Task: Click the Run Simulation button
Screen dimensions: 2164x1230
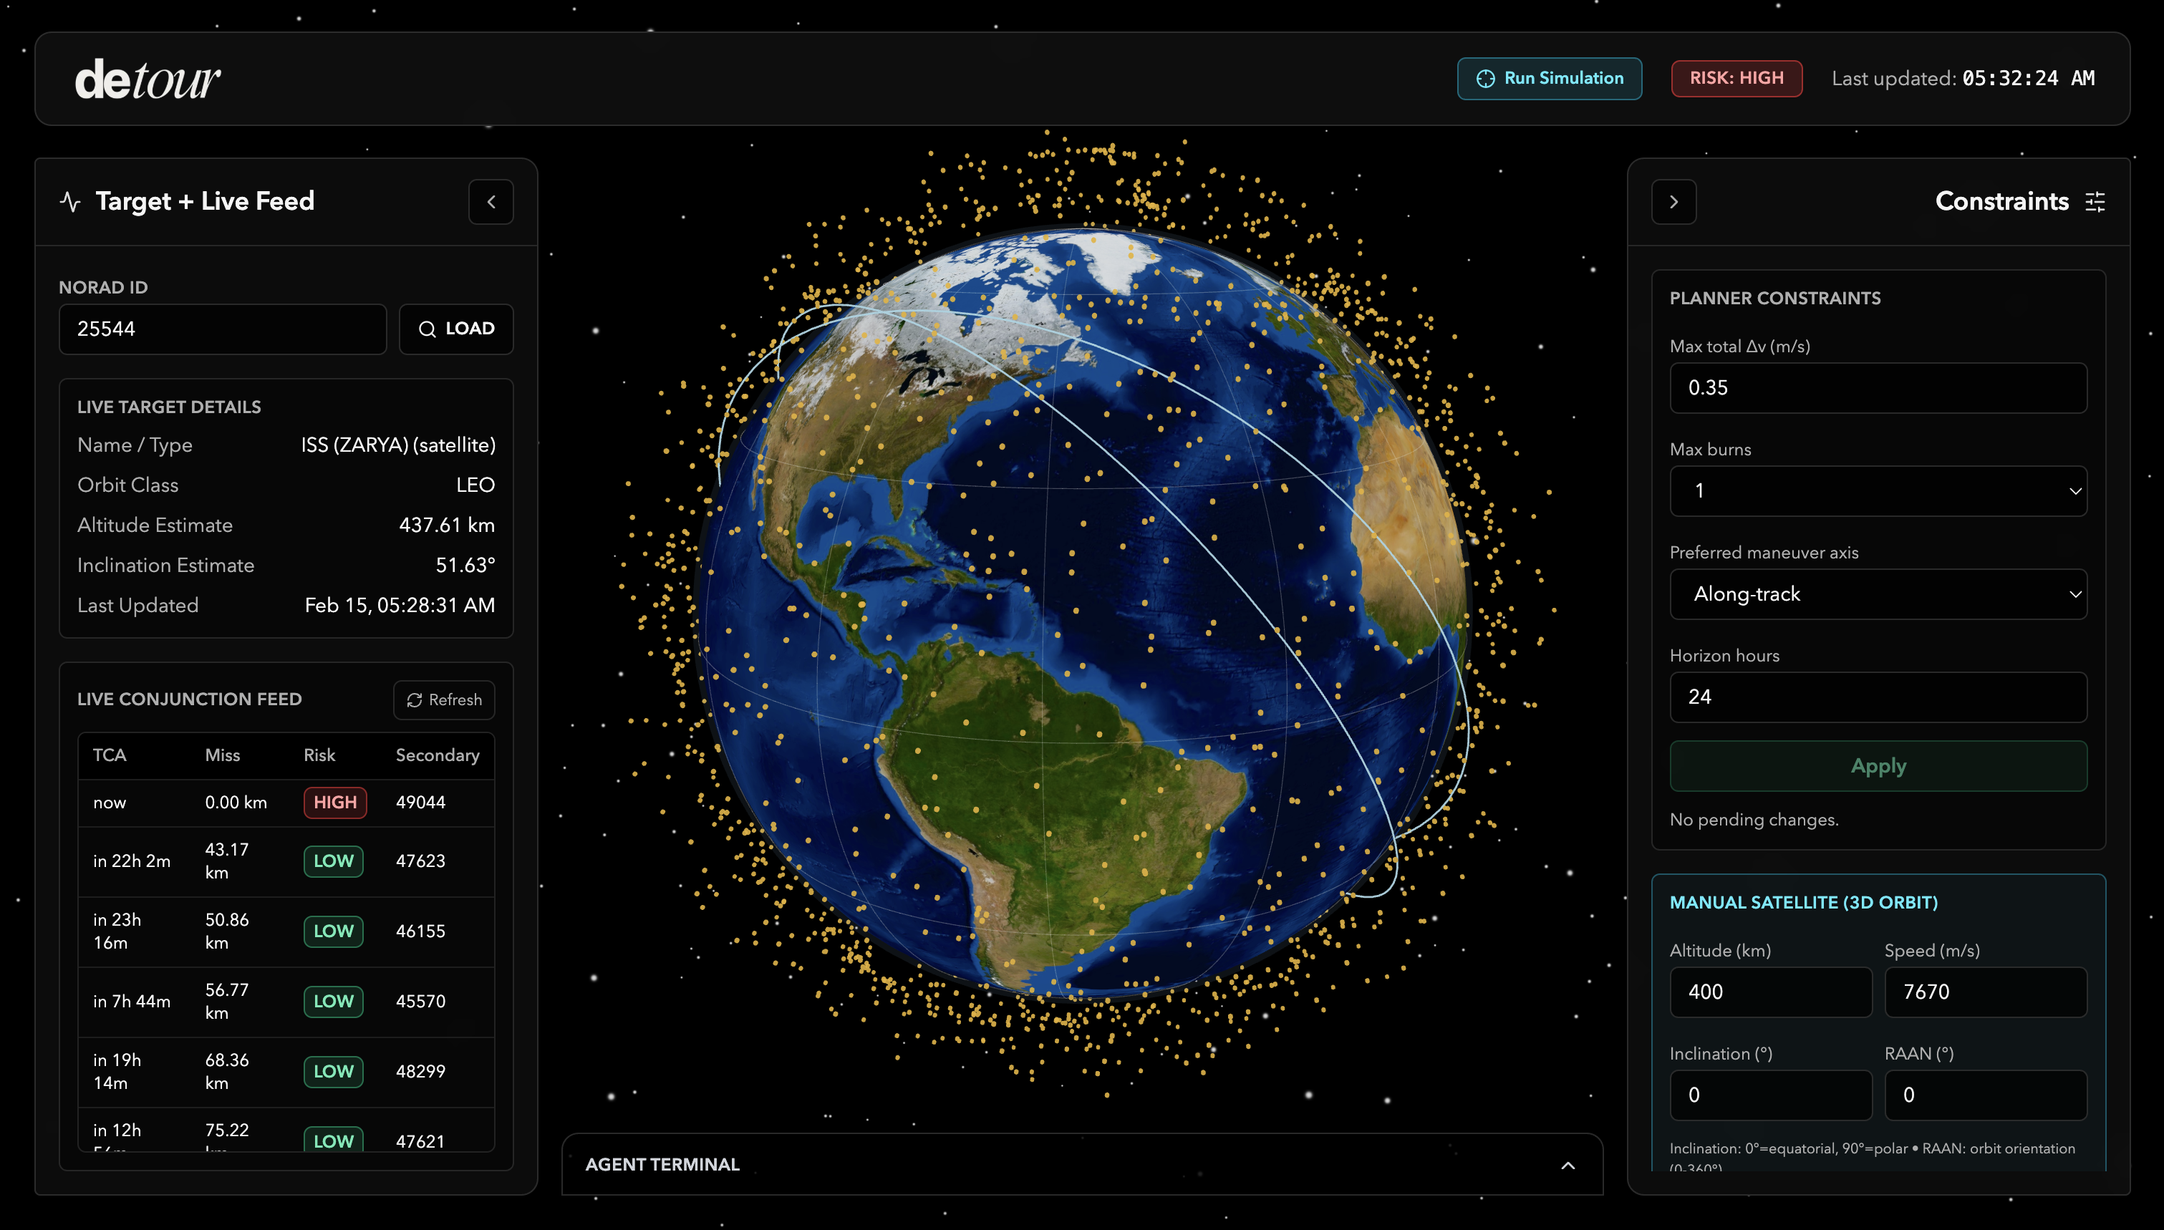Action: click(x=1549, y=79)
